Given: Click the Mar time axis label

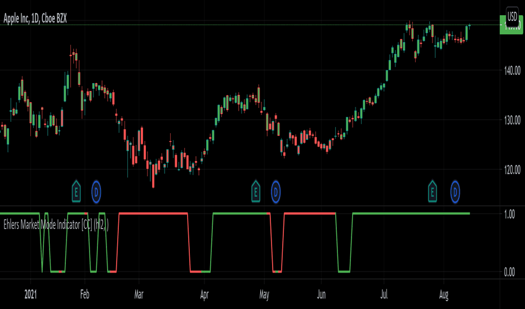Looking at the screenshot, I should (x=139, y=294).
